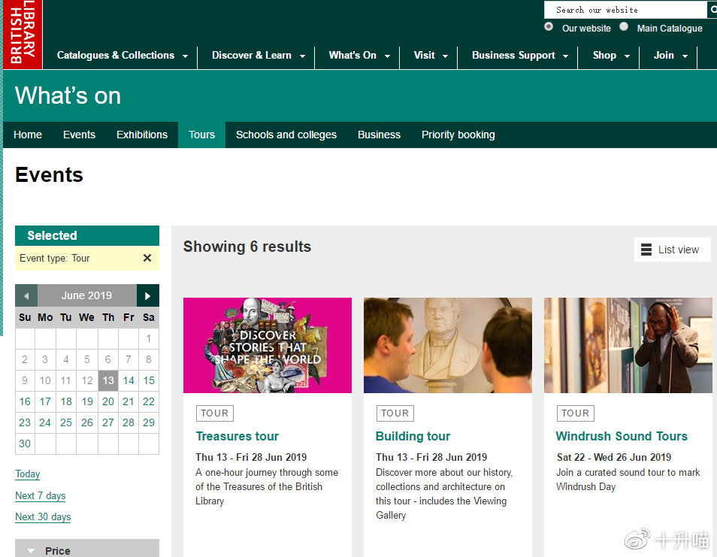Click the Treasures tour thumbnail image
Screen dimensions: 717x557
[x=268, y=345]
